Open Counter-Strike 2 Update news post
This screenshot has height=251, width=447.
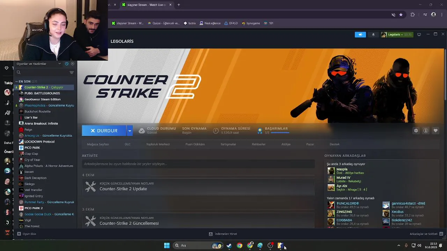198,187
